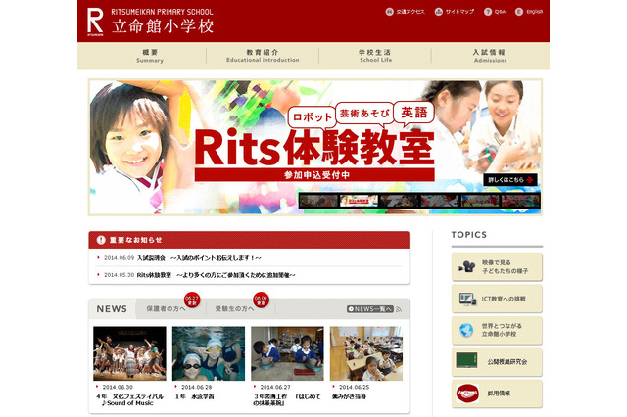
Task: Select the sixth banner slide thumbnail
Action: click(x=520, y=201)
